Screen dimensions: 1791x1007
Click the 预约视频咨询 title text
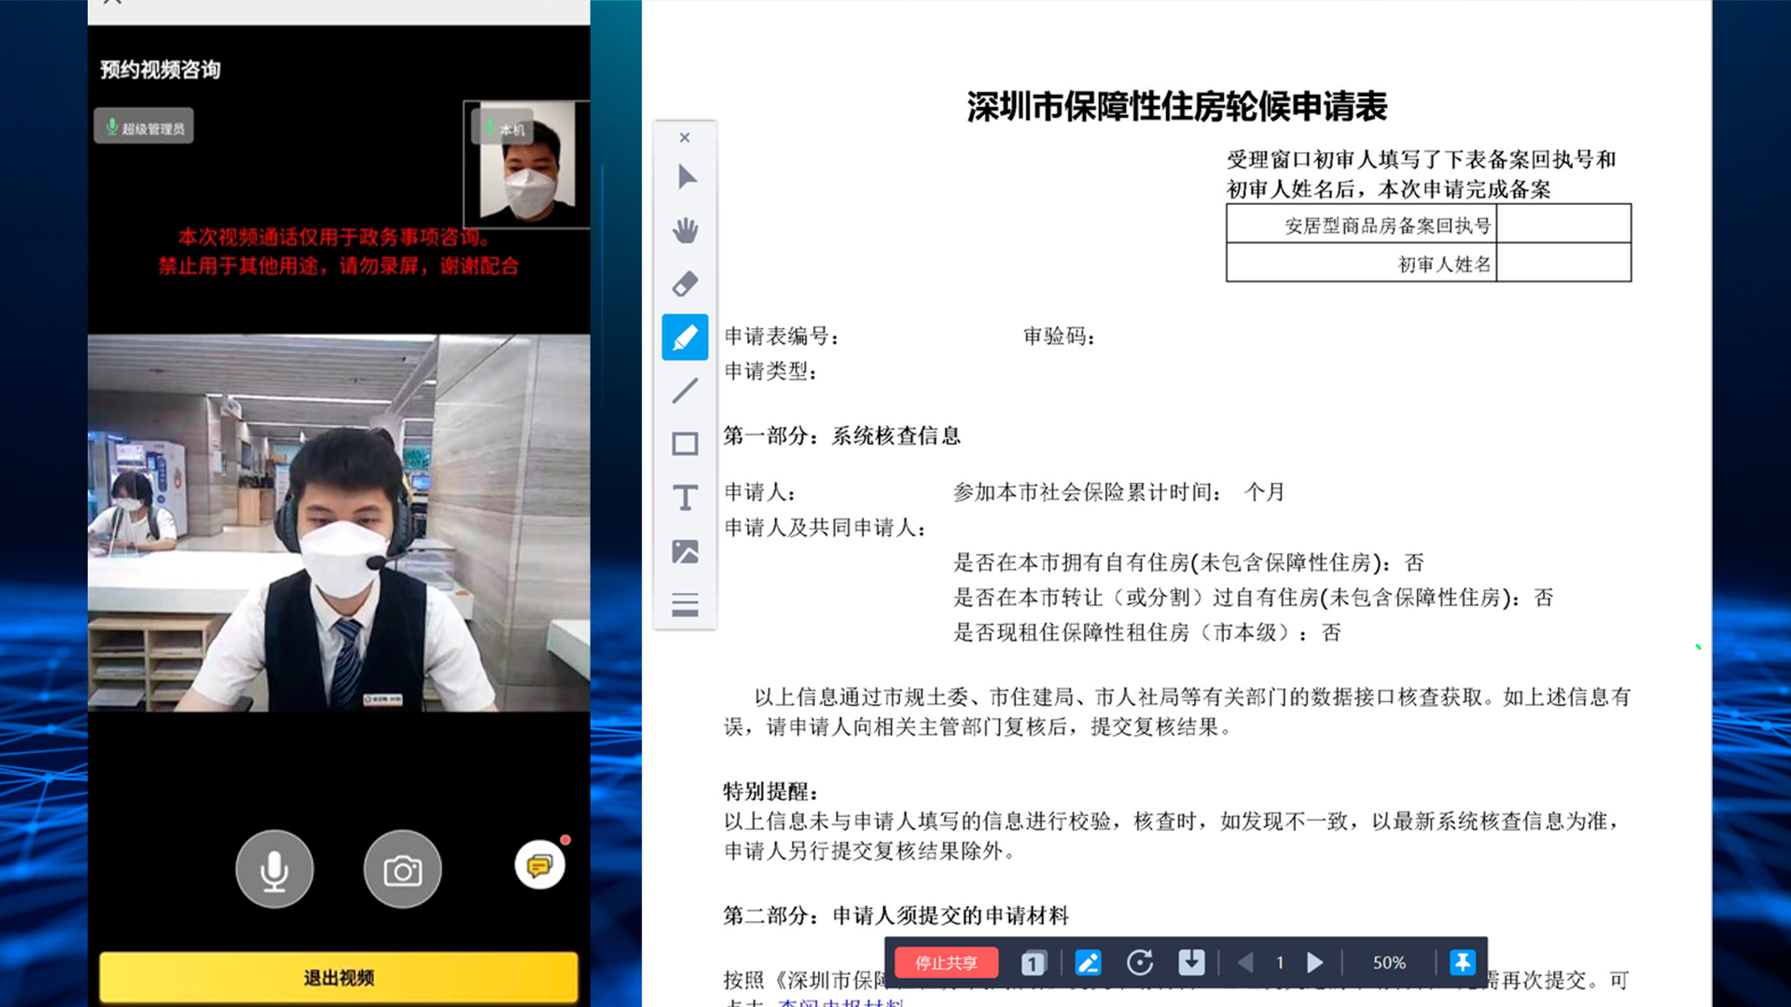160,70
